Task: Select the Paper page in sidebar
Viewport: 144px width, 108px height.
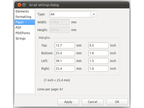Action: point(25,22)
